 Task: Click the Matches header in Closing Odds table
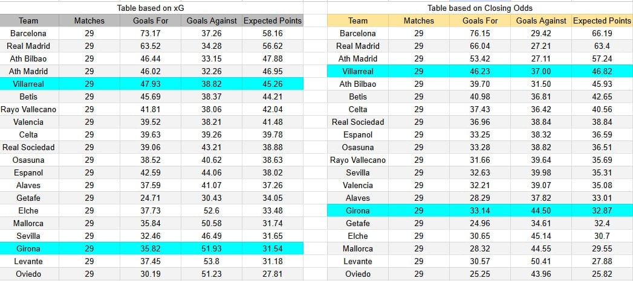(419, 21)
